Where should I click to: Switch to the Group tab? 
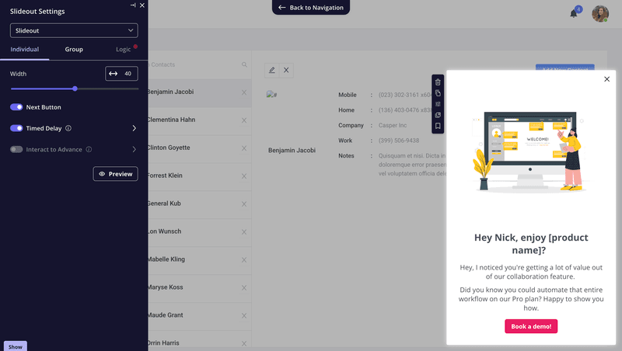click(x=74, y=50)
